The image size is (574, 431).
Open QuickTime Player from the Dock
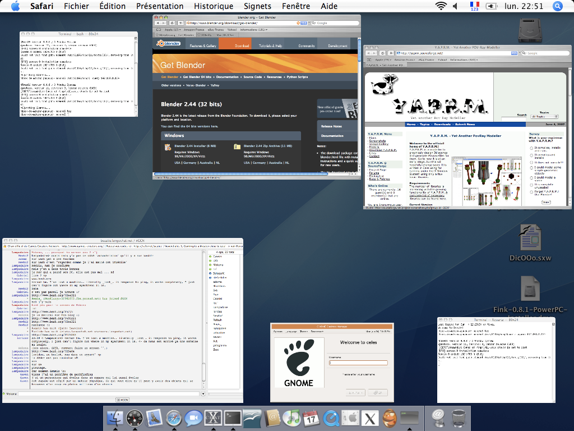click(x=330, y=418)
